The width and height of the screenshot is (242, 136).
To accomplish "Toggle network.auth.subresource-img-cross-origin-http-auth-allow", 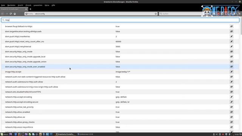I will tap(231, 87).
